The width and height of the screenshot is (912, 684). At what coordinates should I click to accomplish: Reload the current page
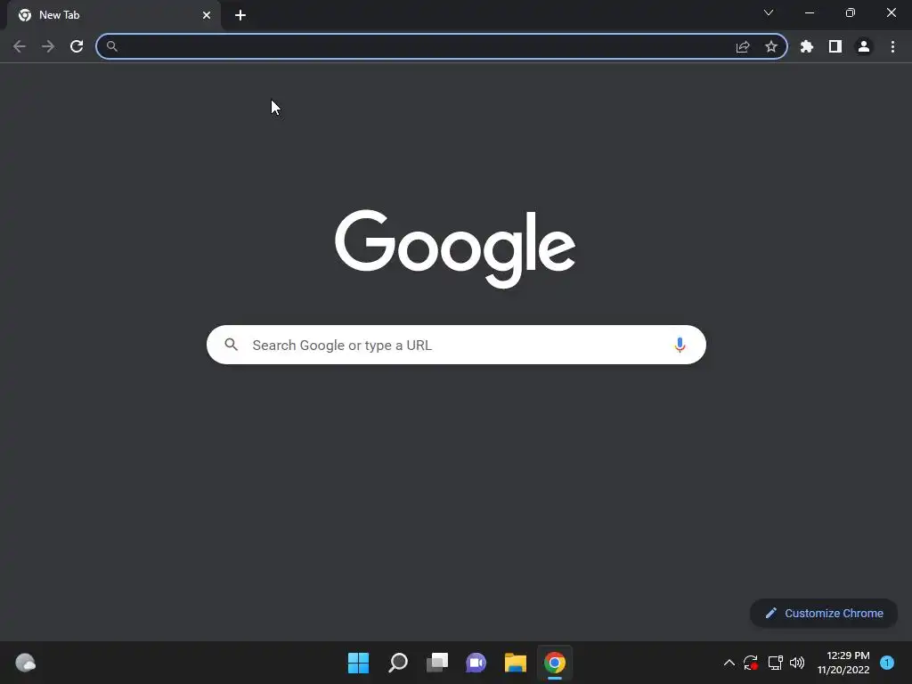pos(77,46)
